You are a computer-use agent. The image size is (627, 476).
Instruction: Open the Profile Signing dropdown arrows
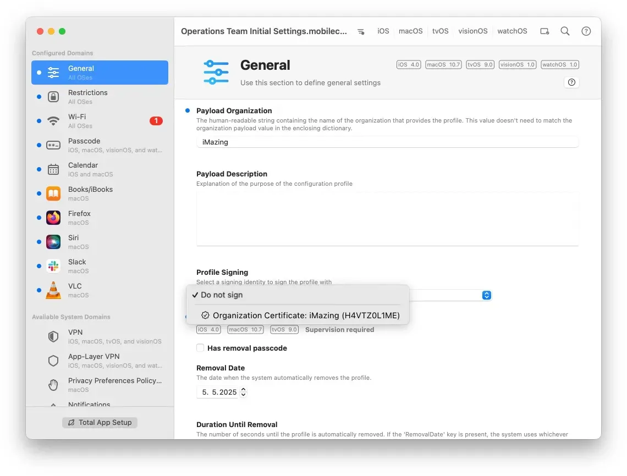coord(486,295)
